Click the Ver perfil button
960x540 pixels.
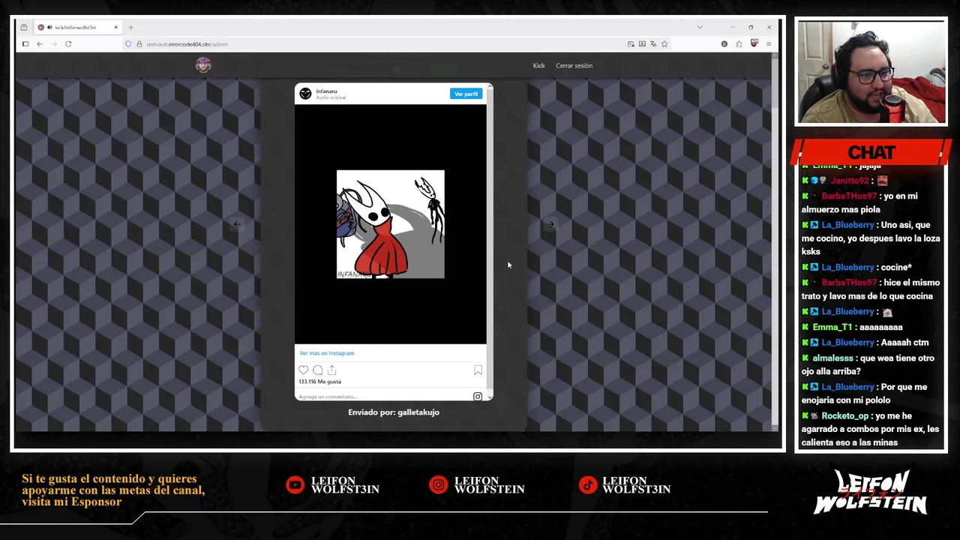466,94
